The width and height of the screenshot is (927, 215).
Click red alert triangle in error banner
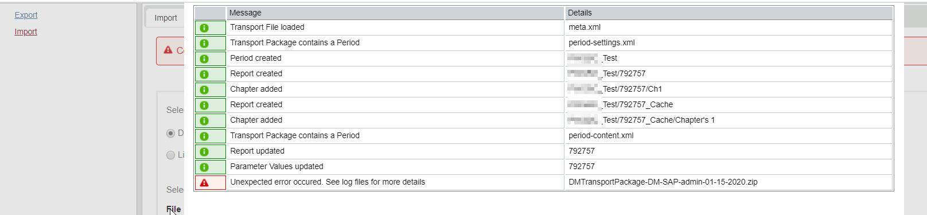pos(168,50)
